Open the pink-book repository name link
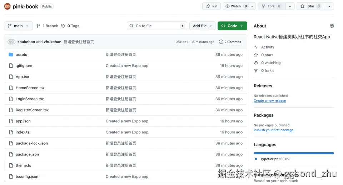Viewport: 343px width, 185px height. coord(25,6)
